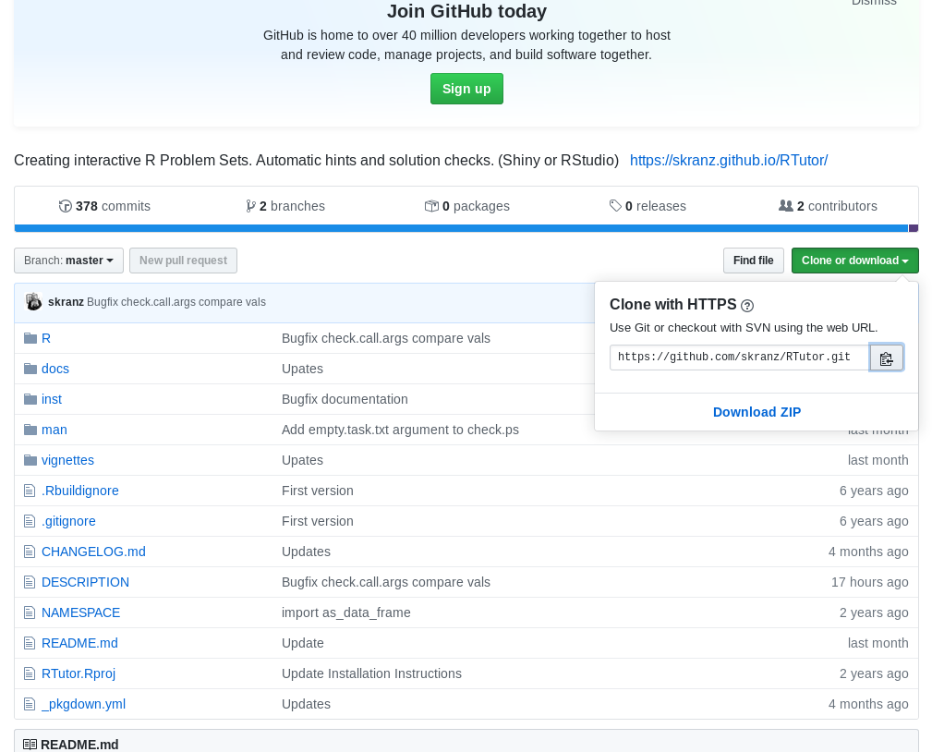Click releases tag icon

(x=615, y=206)
